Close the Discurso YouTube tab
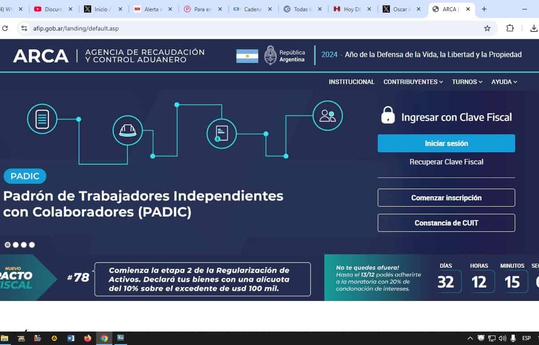Screen dimensions: 539x345 71,9
